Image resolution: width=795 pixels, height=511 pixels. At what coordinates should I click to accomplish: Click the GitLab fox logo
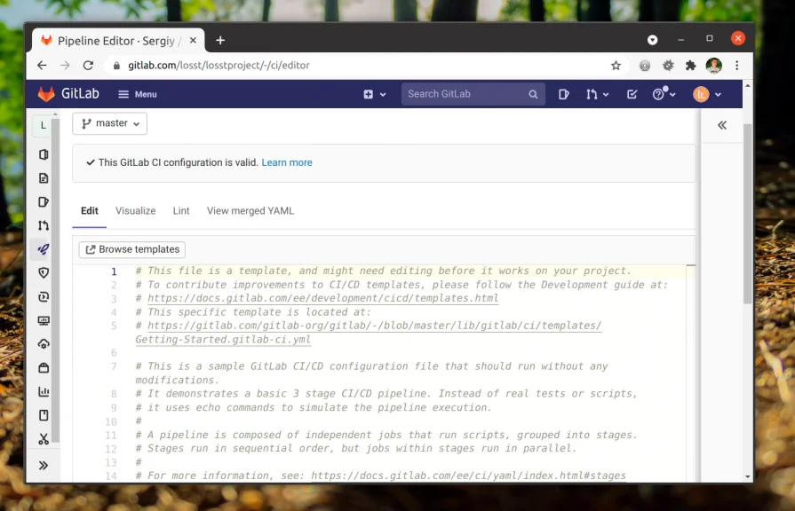[45, 93]
